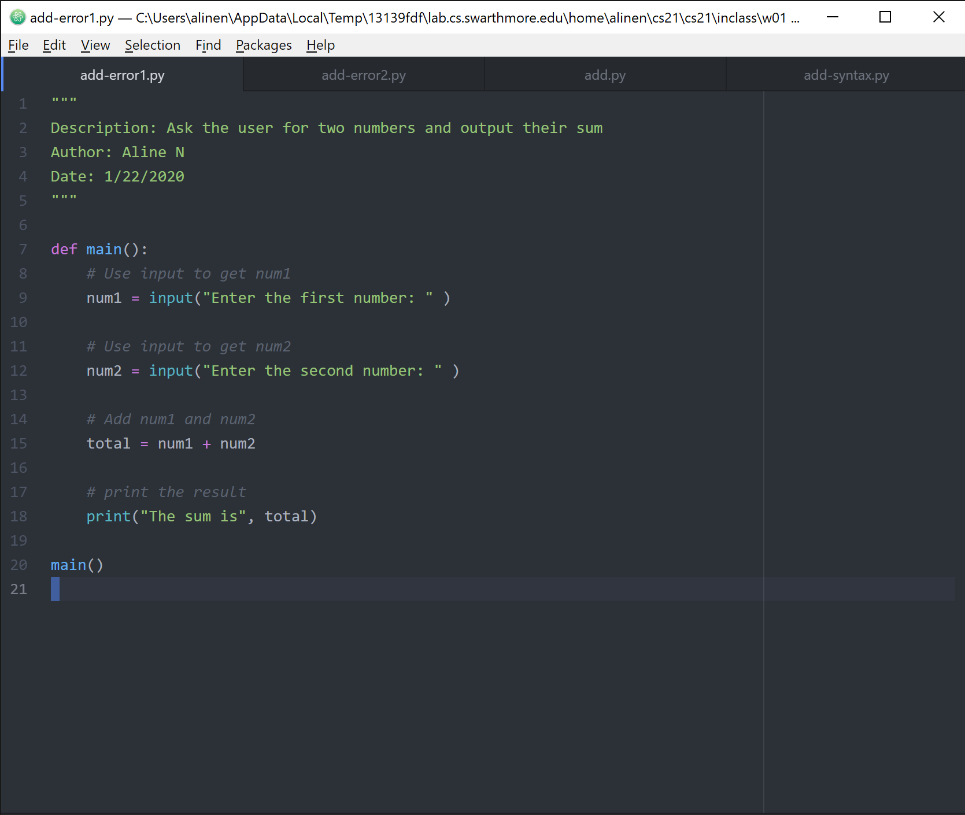Click the file path in the title bar
The height and width of the screenshot is (815, 965).
(468, 18)
